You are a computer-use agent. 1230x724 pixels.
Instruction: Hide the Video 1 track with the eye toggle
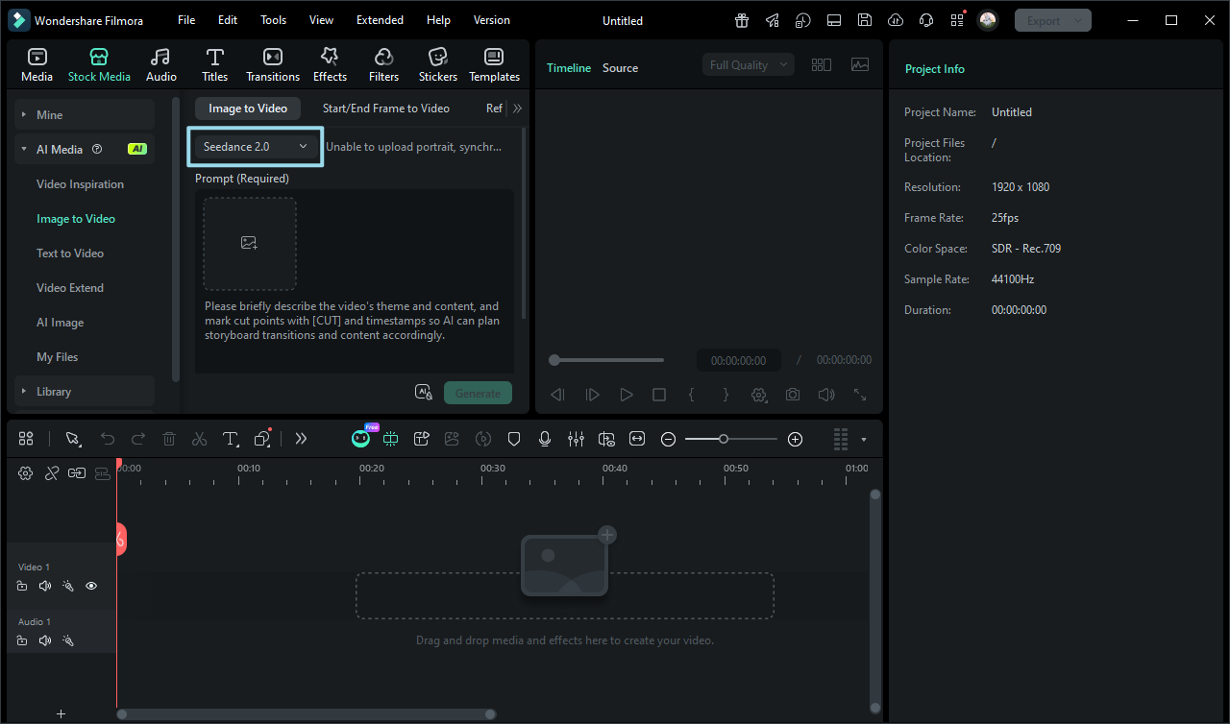pos(90,585)
